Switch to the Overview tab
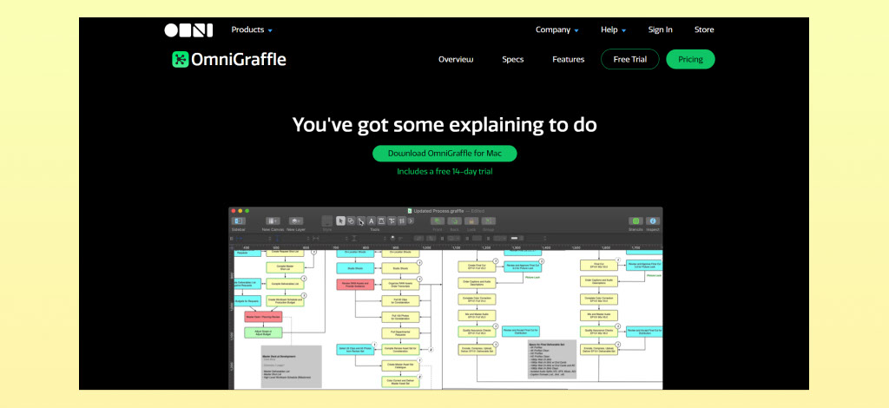The height and width of the screenshot is (408, 889). (456, 60)
